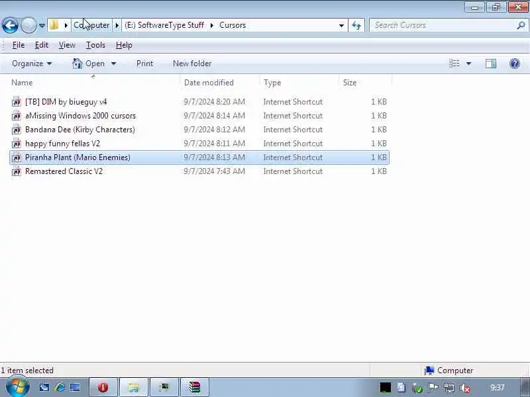
Task: Click the shortcut icon of Piranha Plant
Action: 16,157
